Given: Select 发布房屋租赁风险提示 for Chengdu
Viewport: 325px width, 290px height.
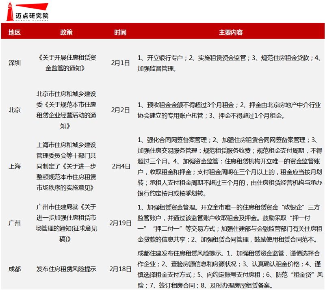Looking at the screenshot, I should pos(67,269).
